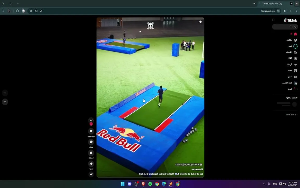Like the video with heart icon
Image resolution: width=300 pixels, height=188 pixels.
pos(91,131)
